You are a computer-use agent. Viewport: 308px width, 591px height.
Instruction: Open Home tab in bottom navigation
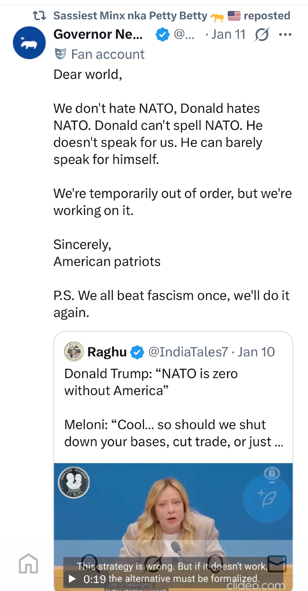[29, 564]
